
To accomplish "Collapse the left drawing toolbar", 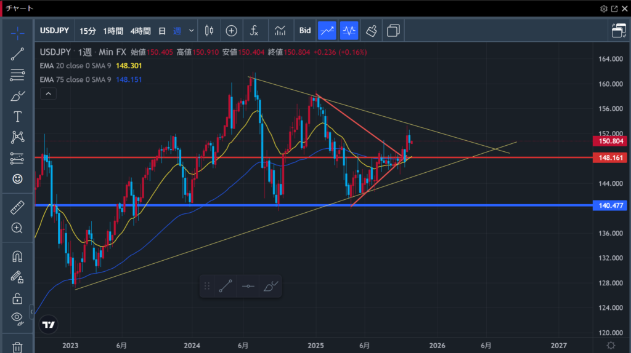I will [x=31, y=314].
